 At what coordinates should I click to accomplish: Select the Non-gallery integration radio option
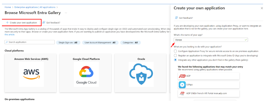click(175, 60)
